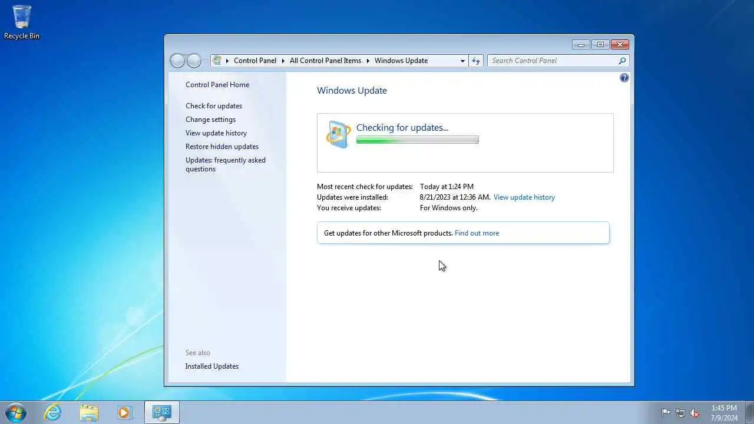754x424 pixels.
Task: Click Check for updates link
Action: tap(214, 106)
